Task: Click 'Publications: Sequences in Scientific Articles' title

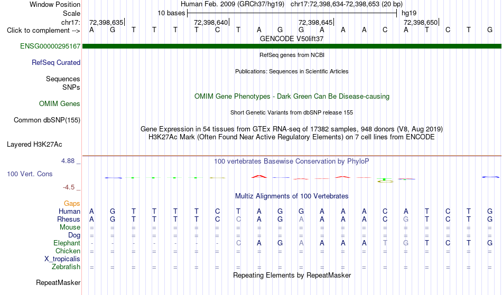Action: 292,71
